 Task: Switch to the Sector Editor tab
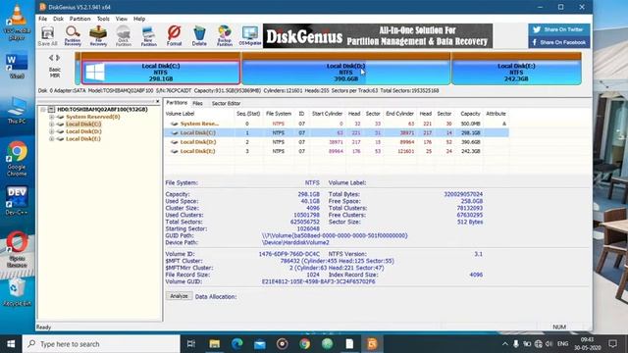pos(226,103)
